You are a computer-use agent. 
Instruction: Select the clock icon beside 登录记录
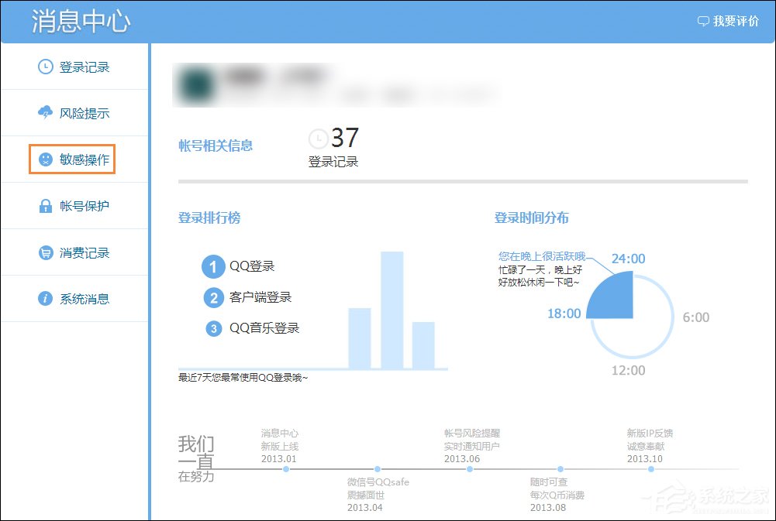tap(44, 67)
